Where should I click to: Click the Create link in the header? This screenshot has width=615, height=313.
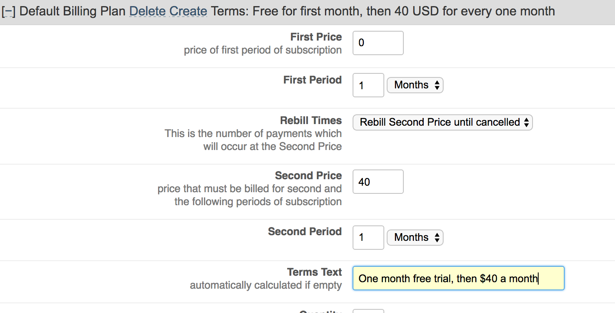click(x=188, y=11)
